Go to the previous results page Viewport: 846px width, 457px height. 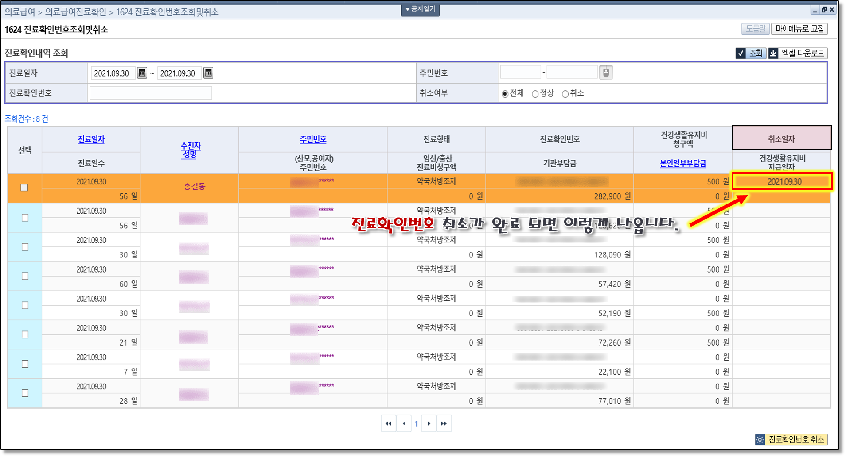click(404, 423)
